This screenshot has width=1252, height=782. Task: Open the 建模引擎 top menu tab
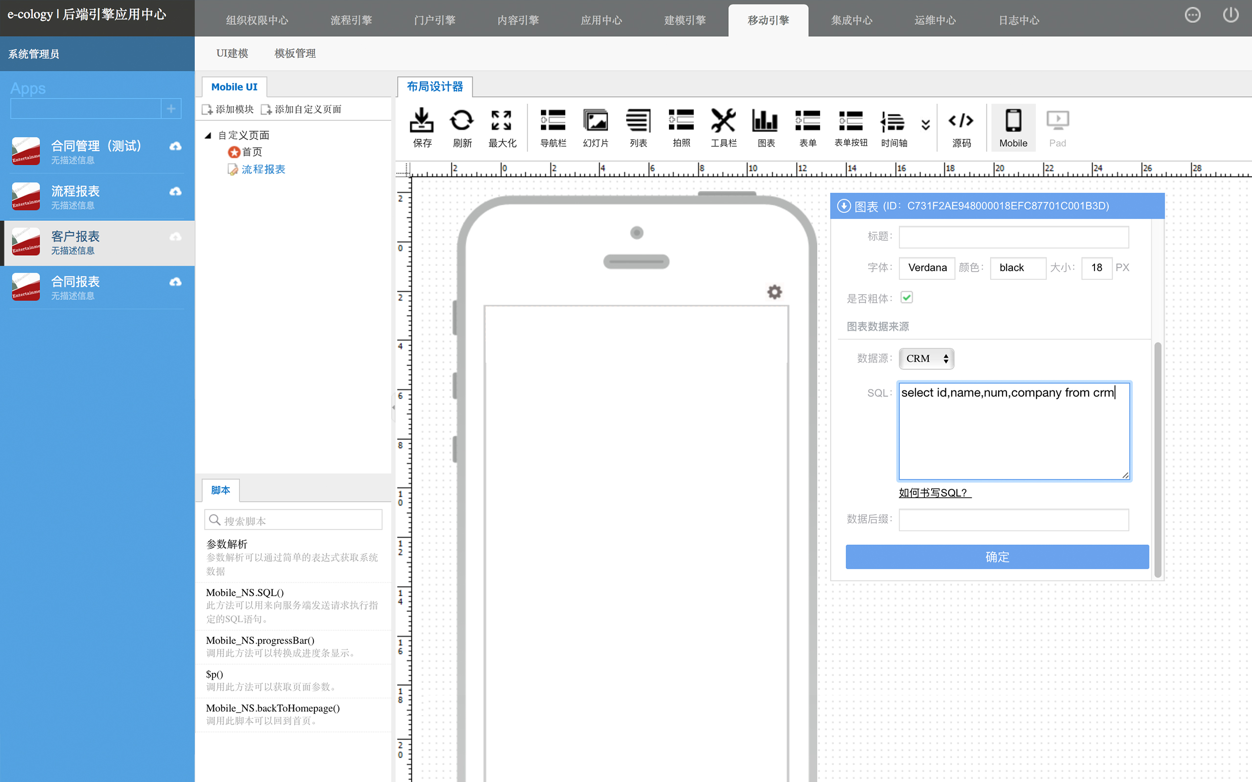tap(685, 21)
